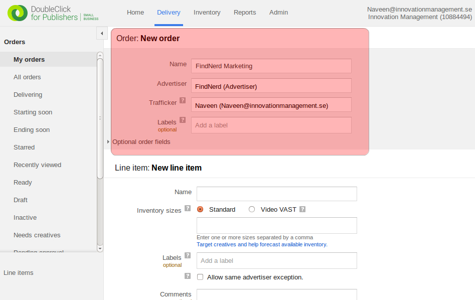Click the account email Naveen@innovationmanagement.se
The width and height of the screenshot is (475, 300).
tap(419, 10)
